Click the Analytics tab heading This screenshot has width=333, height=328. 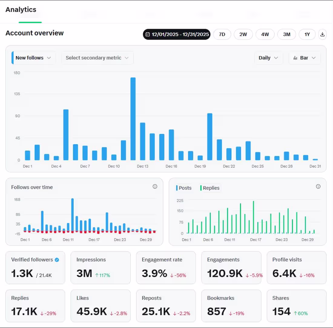[x=21, y=10]
